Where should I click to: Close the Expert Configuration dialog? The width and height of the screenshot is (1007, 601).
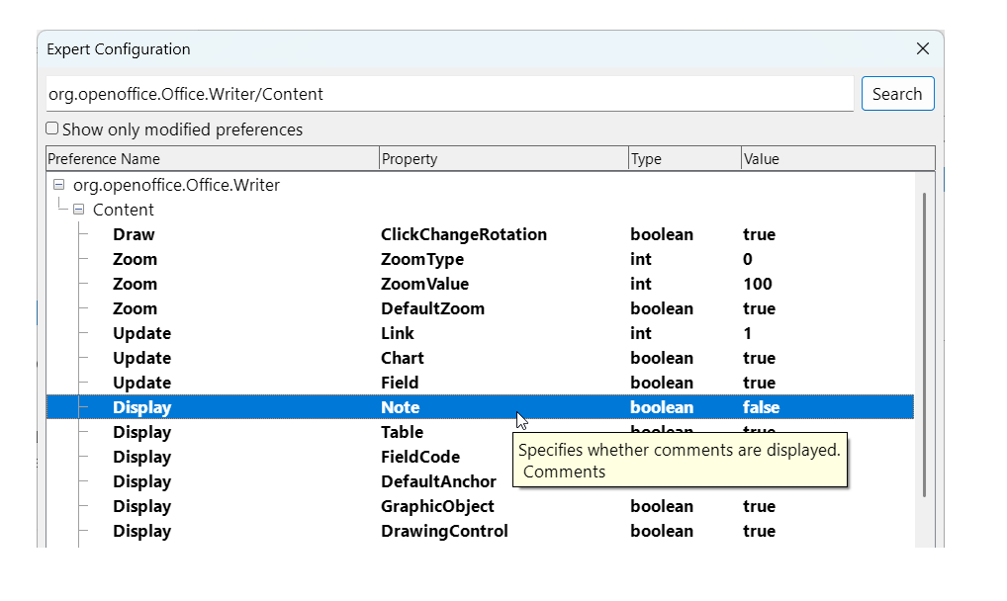pyautogui.click(x=922, y=49)
